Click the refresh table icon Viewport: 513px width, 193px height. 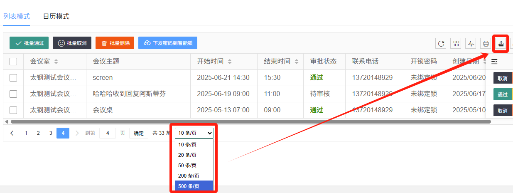(x=441, y=43)
